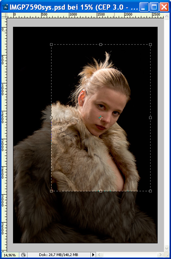This screenshot has width=171, height=259.
Task: Open the status bar options arrow menu
Action: (x=93, y=255)
